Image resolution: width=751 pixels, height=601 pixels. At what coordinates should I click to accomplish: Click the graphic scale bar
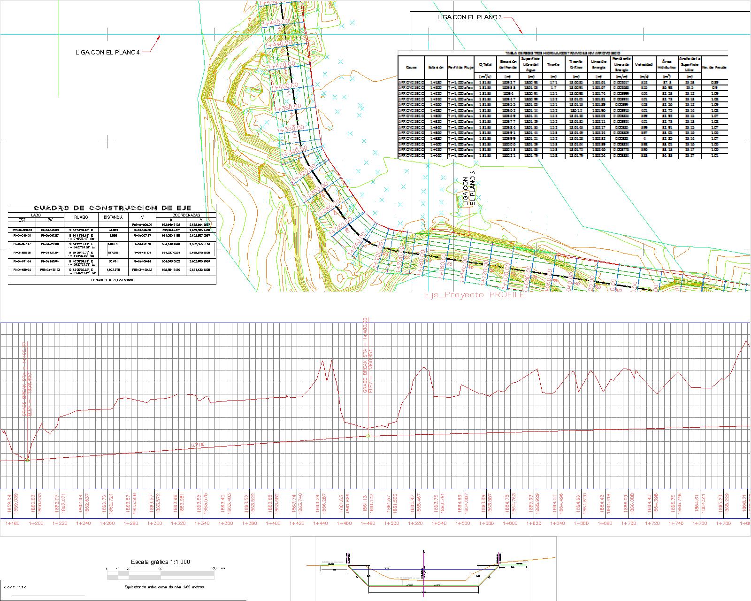160,574
